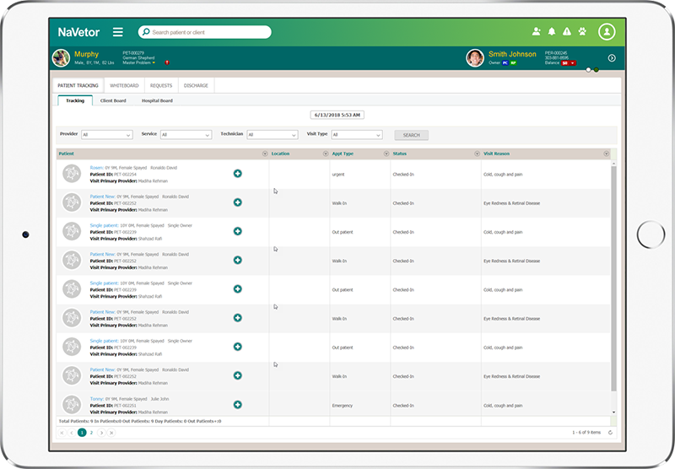
Task: Open the Location column filter menu
Action: [x=326, y=154]
